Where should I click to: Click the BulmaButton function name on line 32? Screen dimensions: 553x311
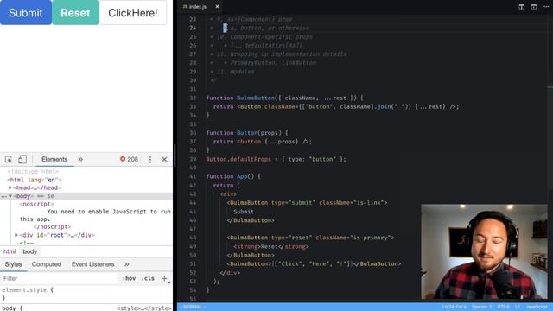coord(256,98)
